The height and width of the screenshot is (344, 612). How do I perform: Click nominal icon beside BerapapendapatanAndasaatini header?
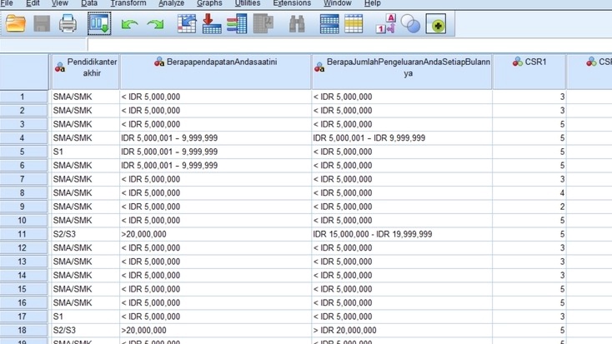pos(159,62)
